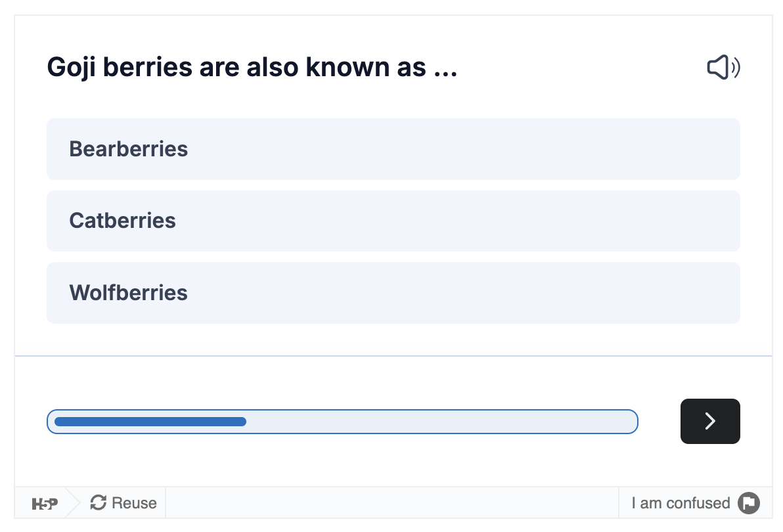Viewport: 783px width, 532px height.
Task: Click the Reuse text label in footer
Action: point(134,503)
